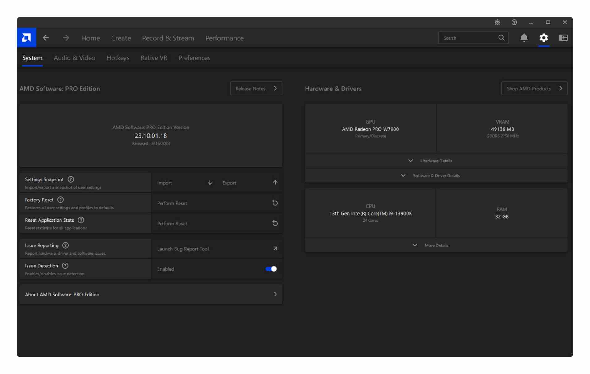
Task: Click the Released : 5/16/2023 text
Action: (x=151, y=143)
